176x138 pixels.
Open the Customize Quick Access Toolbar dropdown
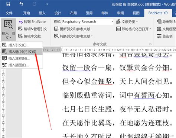47,4
